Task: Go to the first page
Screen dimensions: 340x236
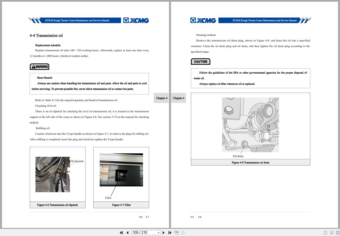Action: [121, 233]
